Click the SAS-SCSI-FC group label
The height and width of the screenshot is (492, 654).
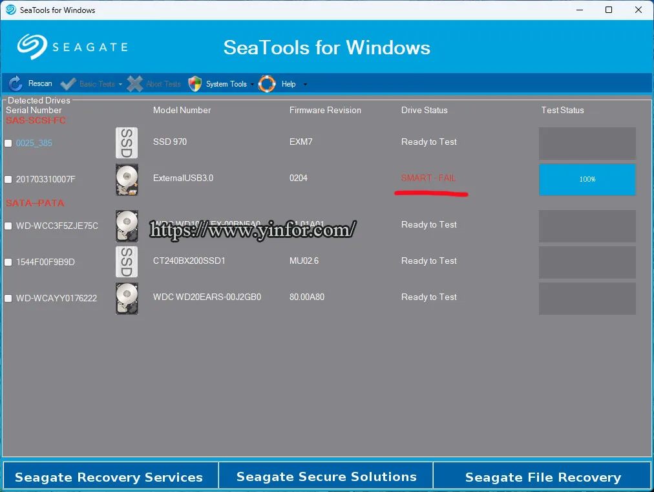click(36, 120)
